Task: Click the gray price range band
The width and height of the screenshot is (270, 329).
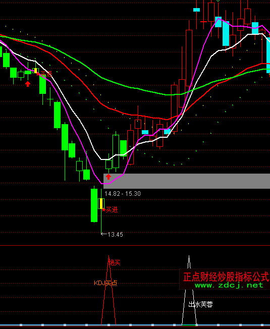Action: (187, 181)
